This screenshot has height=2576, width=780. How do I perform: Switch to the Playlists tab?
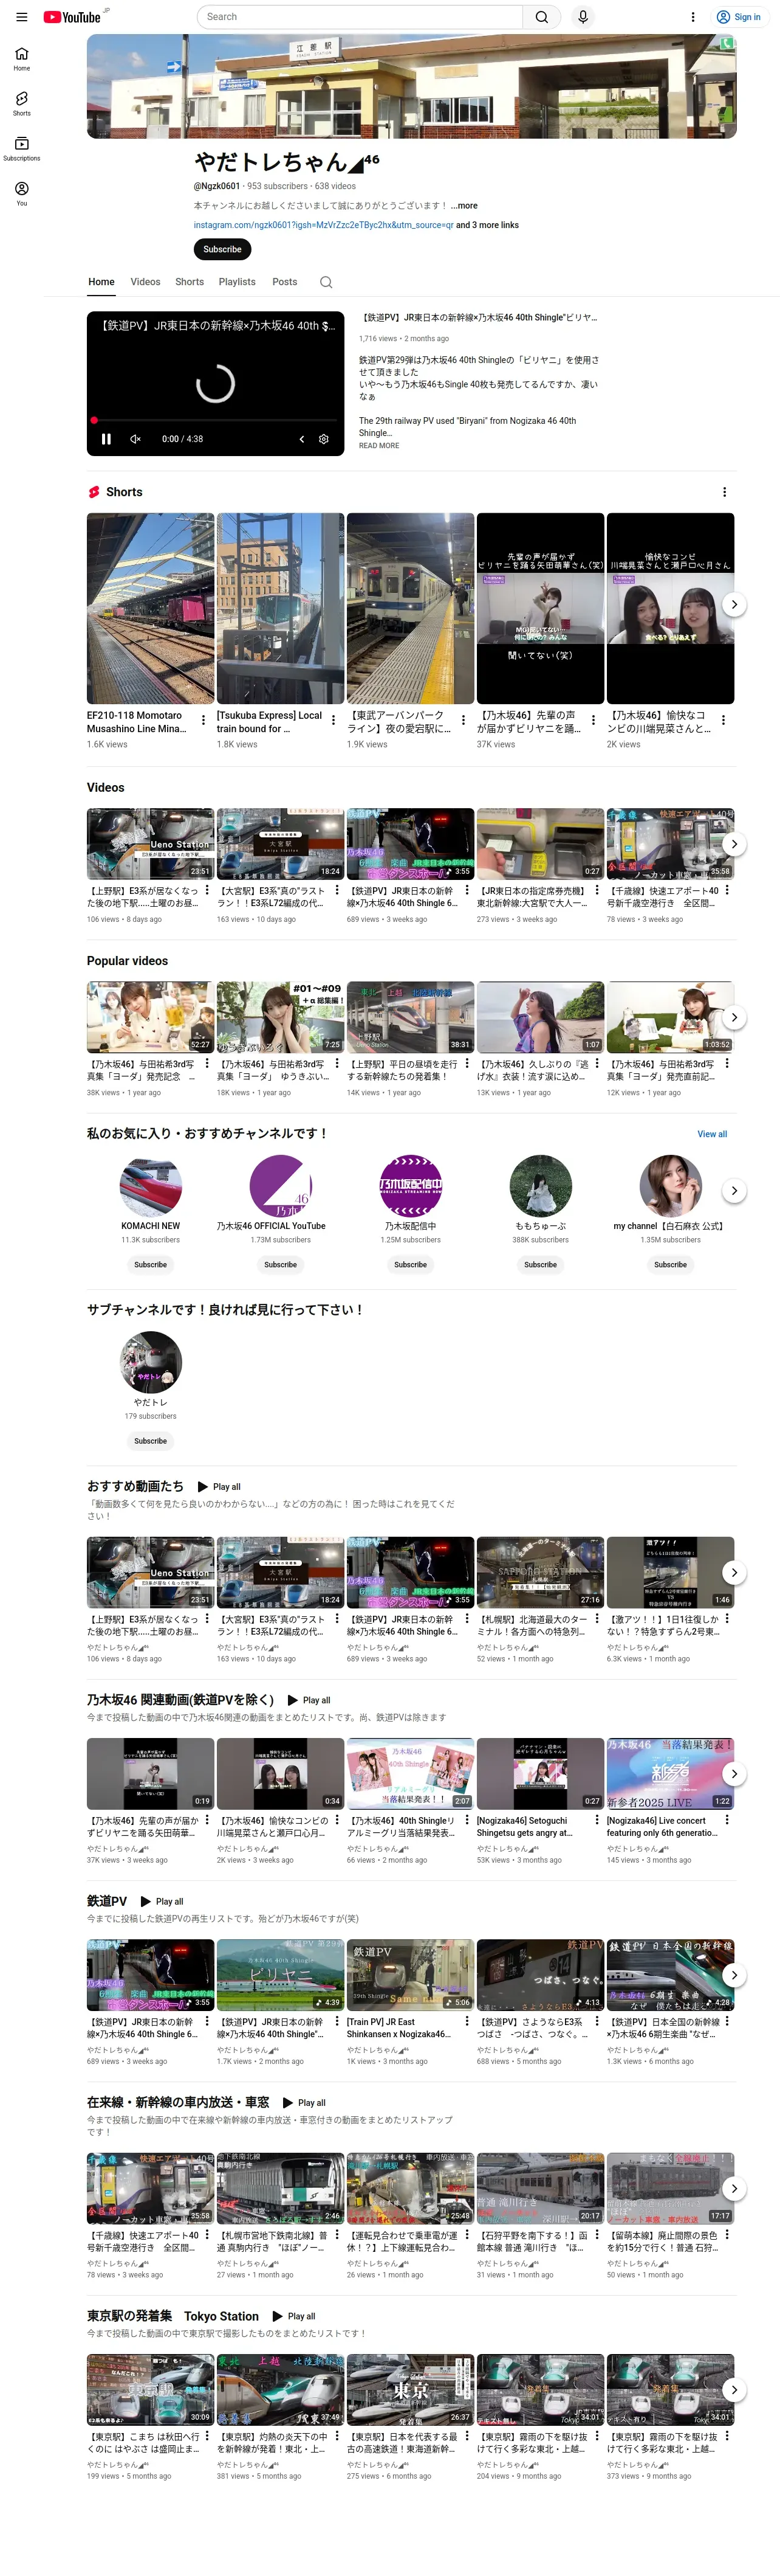point(237,282)
